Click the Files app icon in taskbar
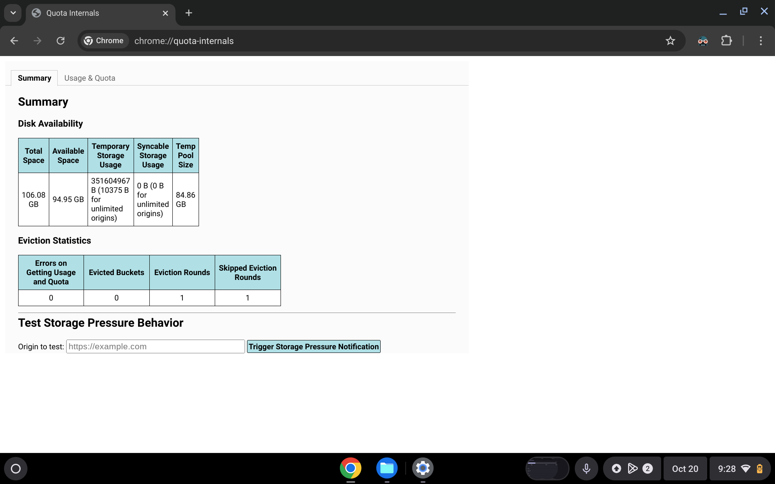 coord(387,468)
